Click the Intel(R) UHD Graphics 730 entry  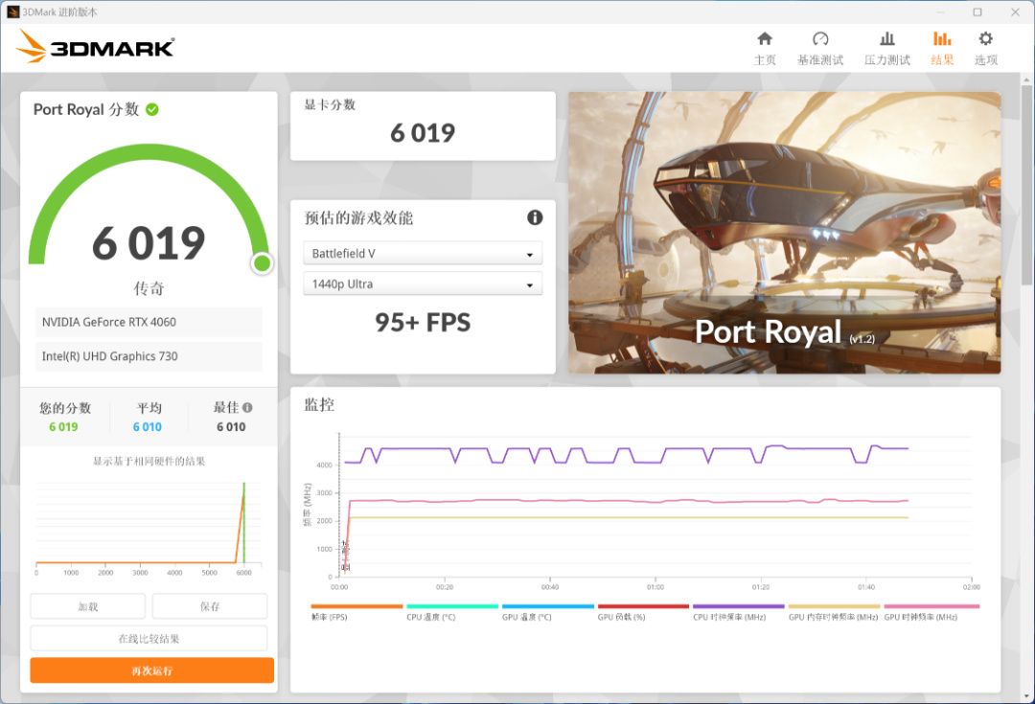pos(149,356)
